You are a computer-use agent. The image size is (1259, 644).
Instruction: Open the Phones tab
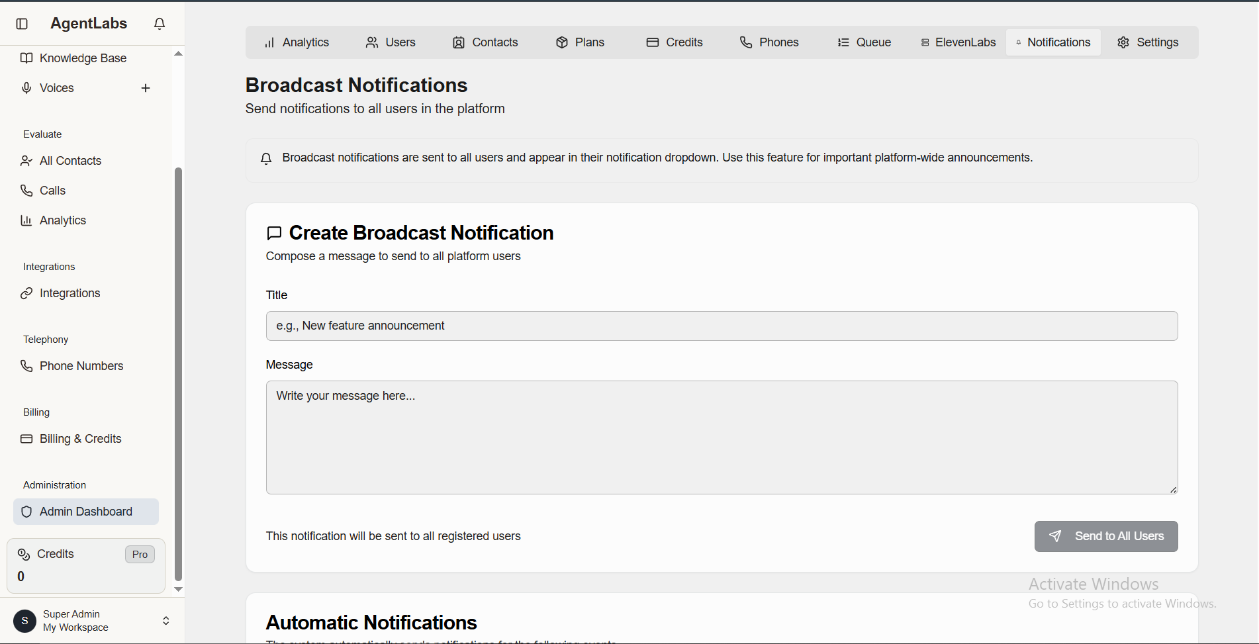tap(769, 42)
